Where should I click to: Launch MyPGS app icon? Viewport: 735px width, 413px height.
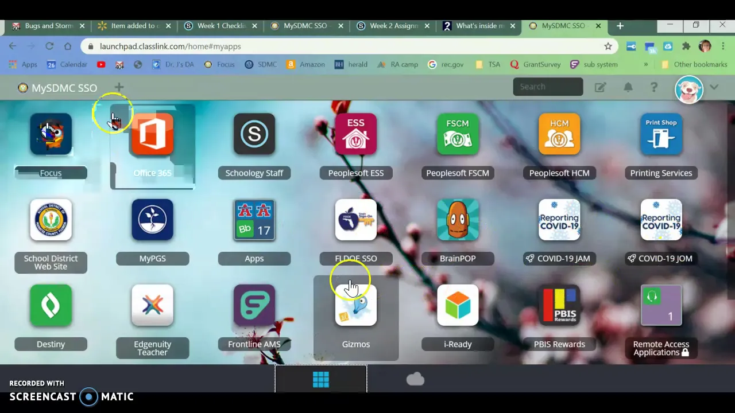click(x=152, y=220)
